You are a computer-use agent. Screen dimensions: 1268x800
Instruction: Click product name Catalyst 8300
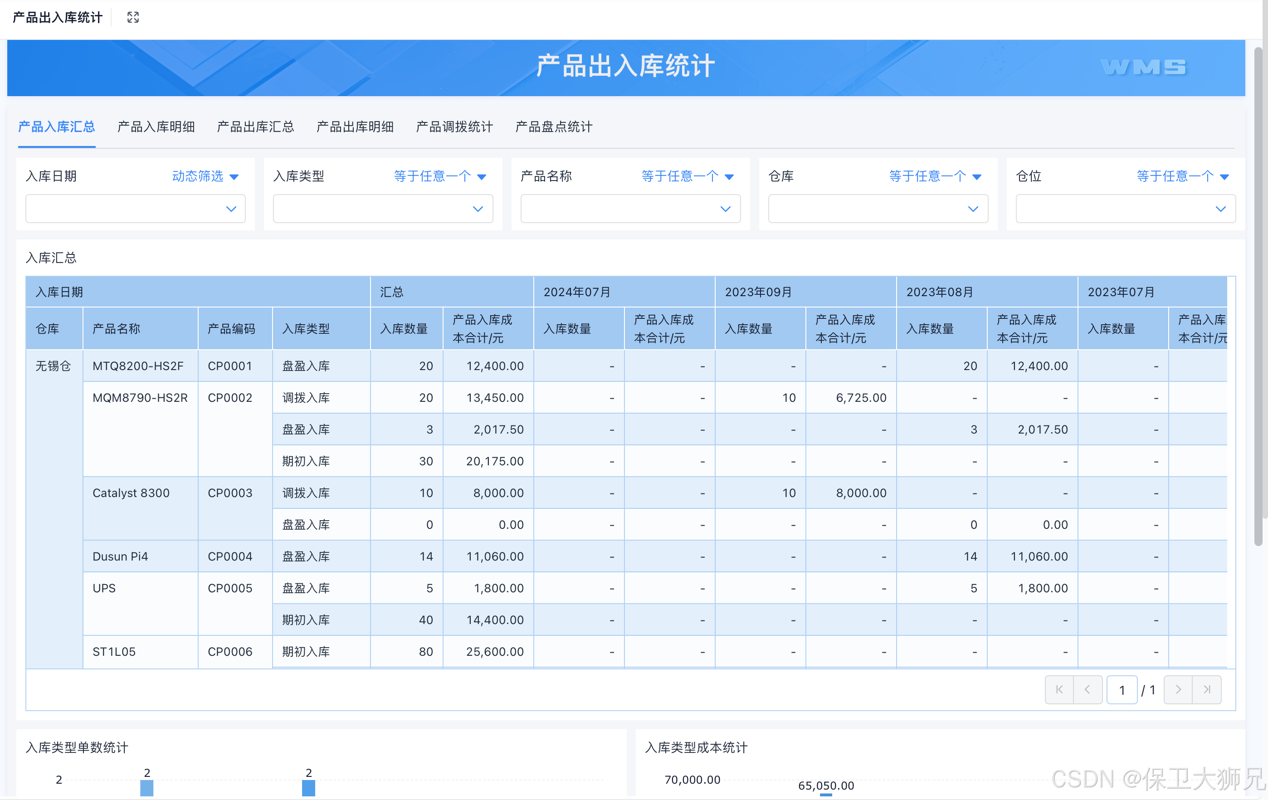[x=131, y=493]
